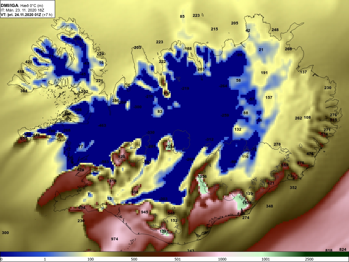Click the "DMI/IGA: Hæð 0°C (m)" title text
The height and width of the screenshot is (262, 349).
22,6
